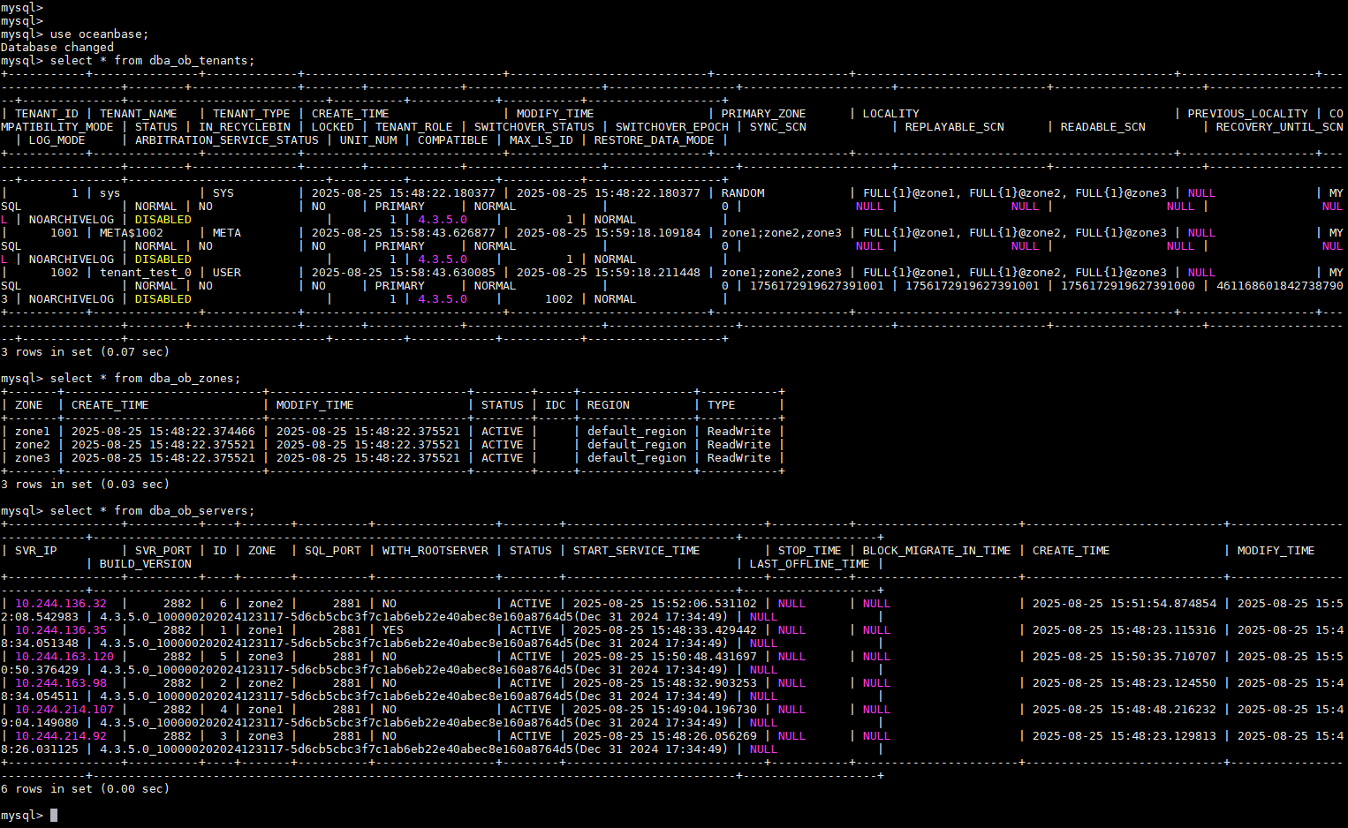1348x828 pixels.
Task: Click the 'RANDOM' primary zone value
Action: (x=743, y=193)
